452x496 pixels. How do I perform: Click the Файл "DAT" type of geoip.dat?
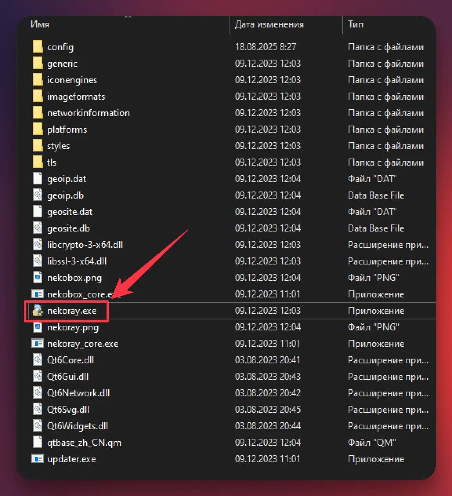372,179
